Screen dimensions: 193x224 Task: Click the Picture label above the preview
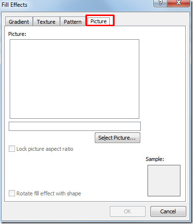[x=17, y=34]
